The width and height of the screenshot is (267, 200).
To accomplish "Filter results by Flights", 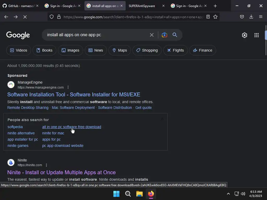I will pos(175,50).
